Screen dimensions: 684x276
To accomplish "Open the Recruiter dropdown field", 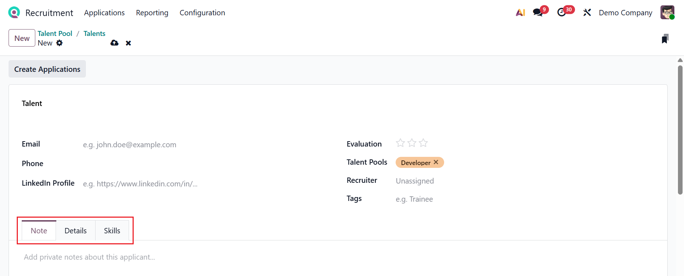I will click(x=463, y=181).
